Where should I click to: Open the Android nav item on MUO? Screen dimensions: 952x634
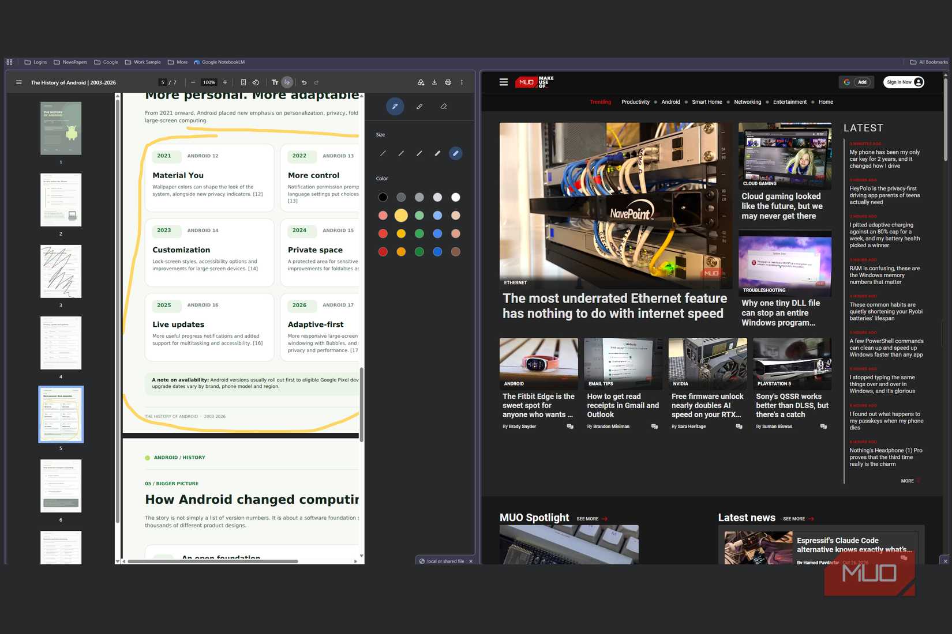click(670, 102)
